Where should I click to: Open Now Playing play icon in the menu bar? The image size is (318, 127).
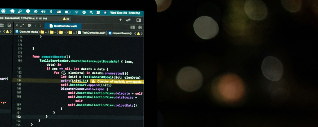point(36,12)
